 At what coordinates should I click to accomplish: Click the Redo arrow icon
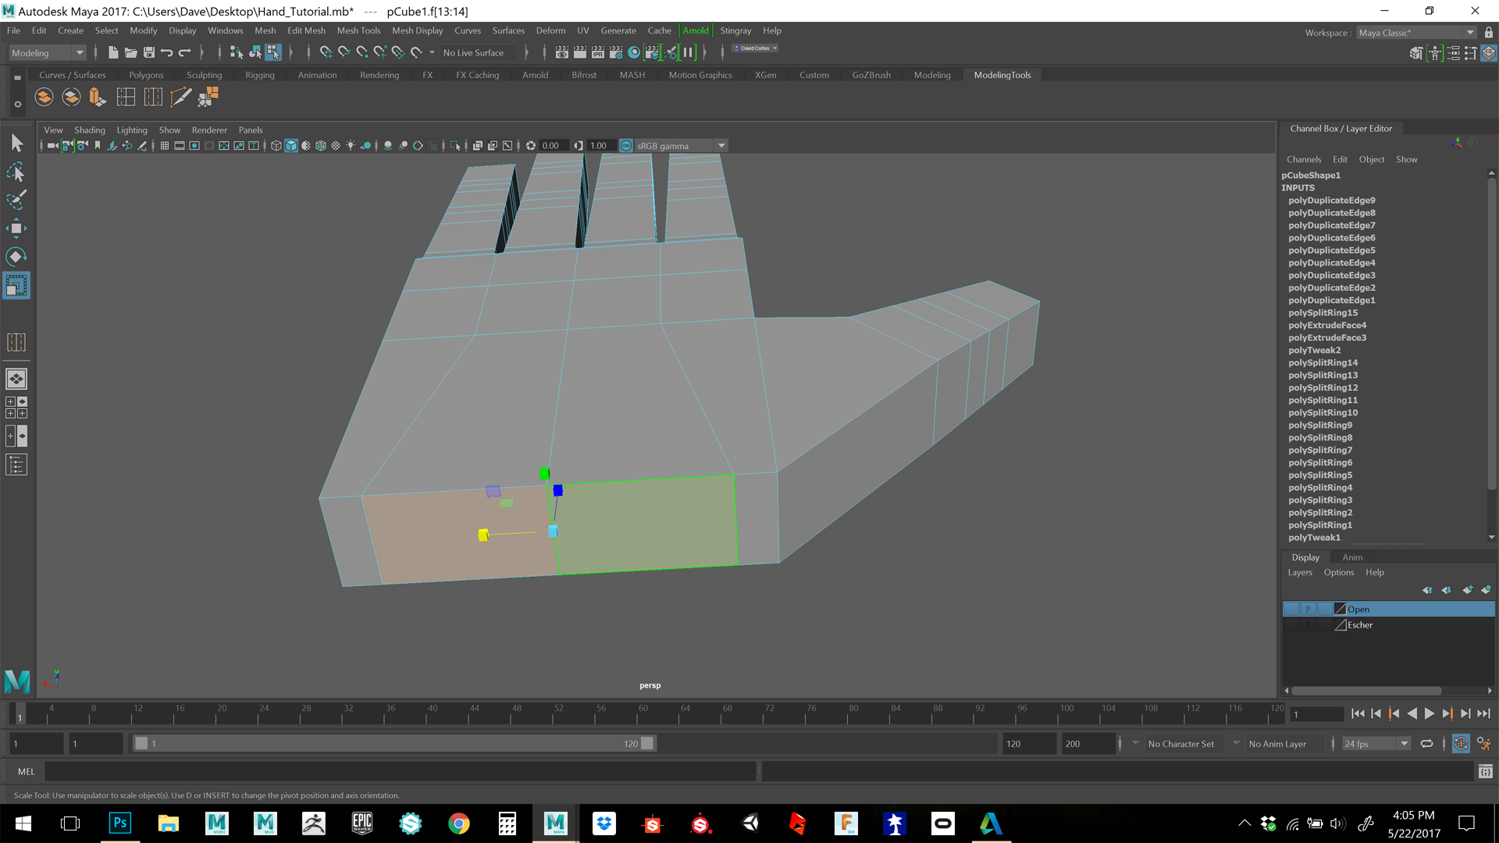click(x=185, y=52)
